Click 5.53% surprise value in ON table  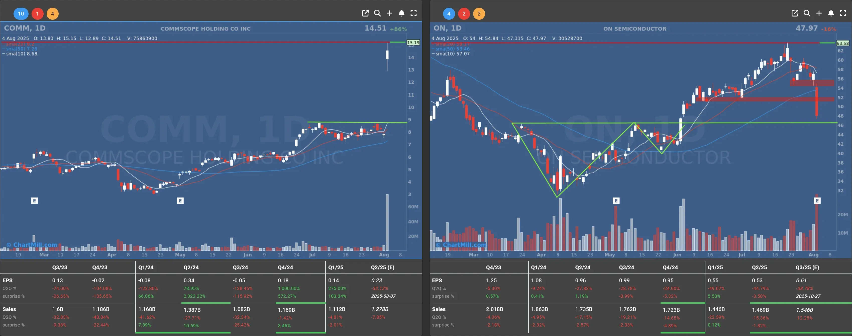pos(714,296)
